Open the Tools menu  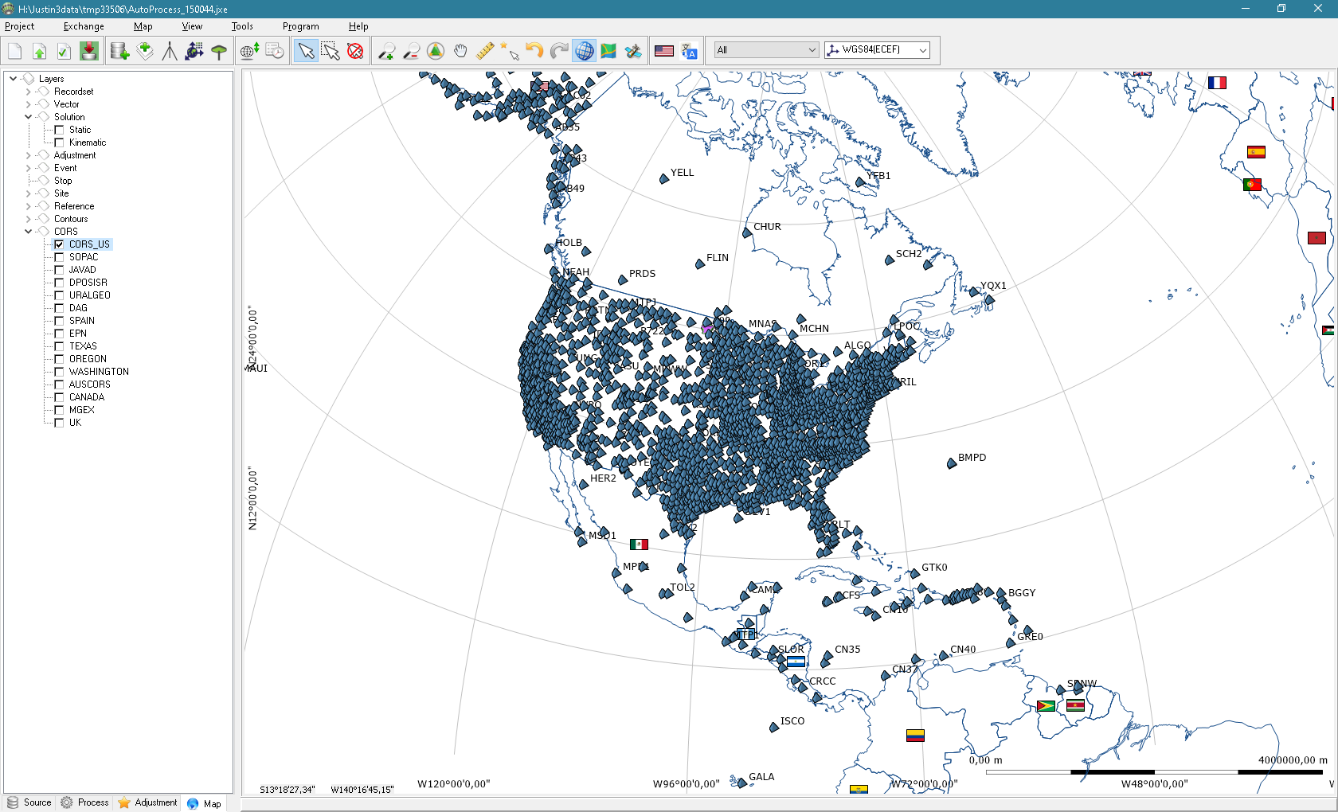coord(242,26)
